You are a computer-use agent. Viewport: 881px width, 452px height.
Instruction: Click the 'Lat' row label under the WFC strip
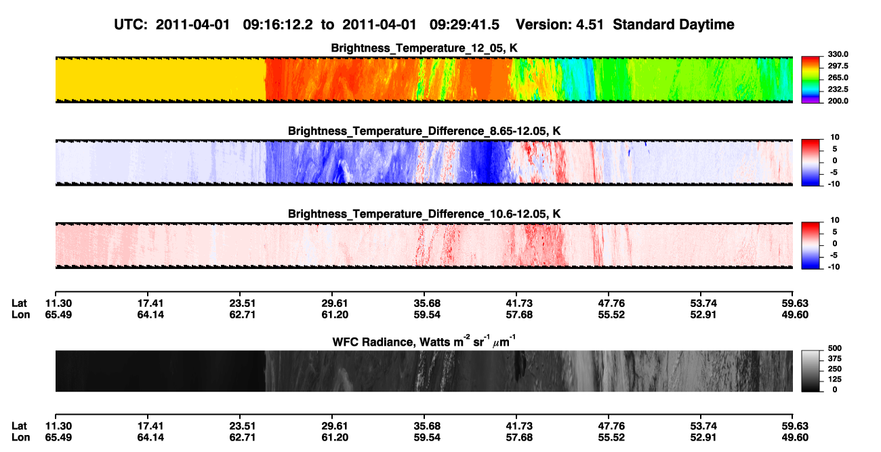pos(20,426)
